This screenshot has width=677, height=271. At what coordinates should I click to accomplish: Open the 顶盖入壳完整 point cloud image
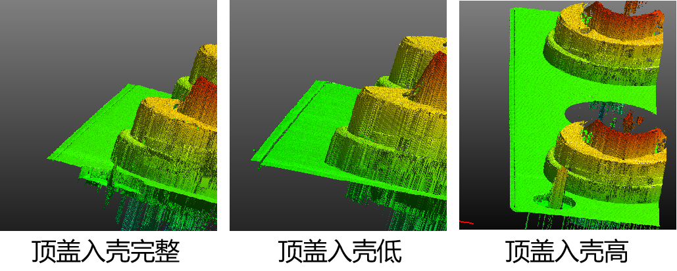point(109,115)
